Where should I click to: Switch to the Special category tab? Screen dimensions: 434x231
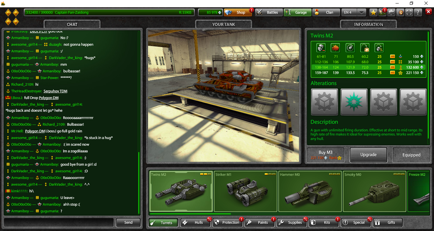click(356, 222)
